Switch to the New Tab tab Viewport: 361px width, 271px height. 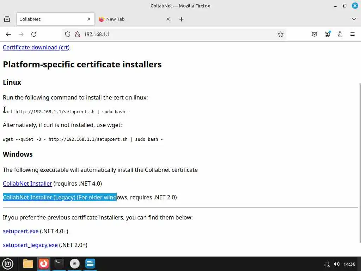point(135,19)
